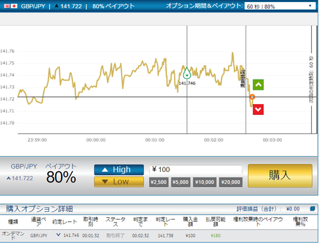Click the green up-arrow High icon on chart
This screenshot has width=319, height=243.
(x=258, y=85)
